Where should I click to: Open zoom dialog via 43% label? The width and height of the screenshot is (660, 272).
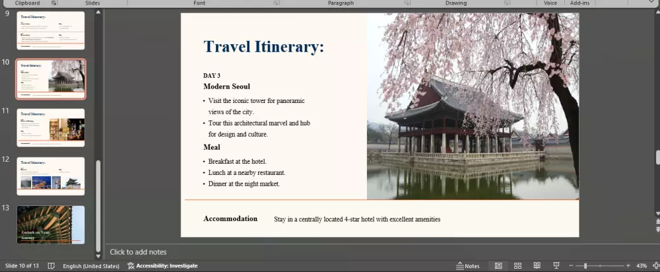(x=642, y=265)
